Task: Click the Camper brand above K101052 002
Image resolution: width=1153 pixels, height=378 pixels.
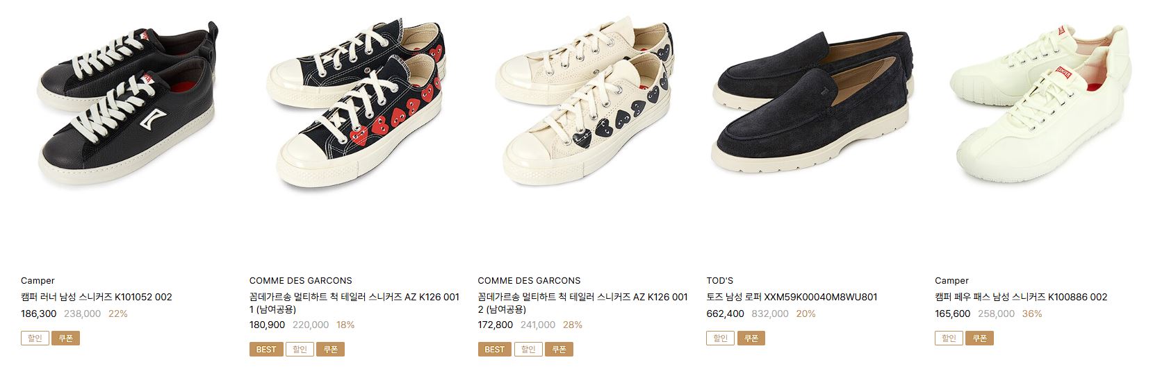Action: point(38,281)
